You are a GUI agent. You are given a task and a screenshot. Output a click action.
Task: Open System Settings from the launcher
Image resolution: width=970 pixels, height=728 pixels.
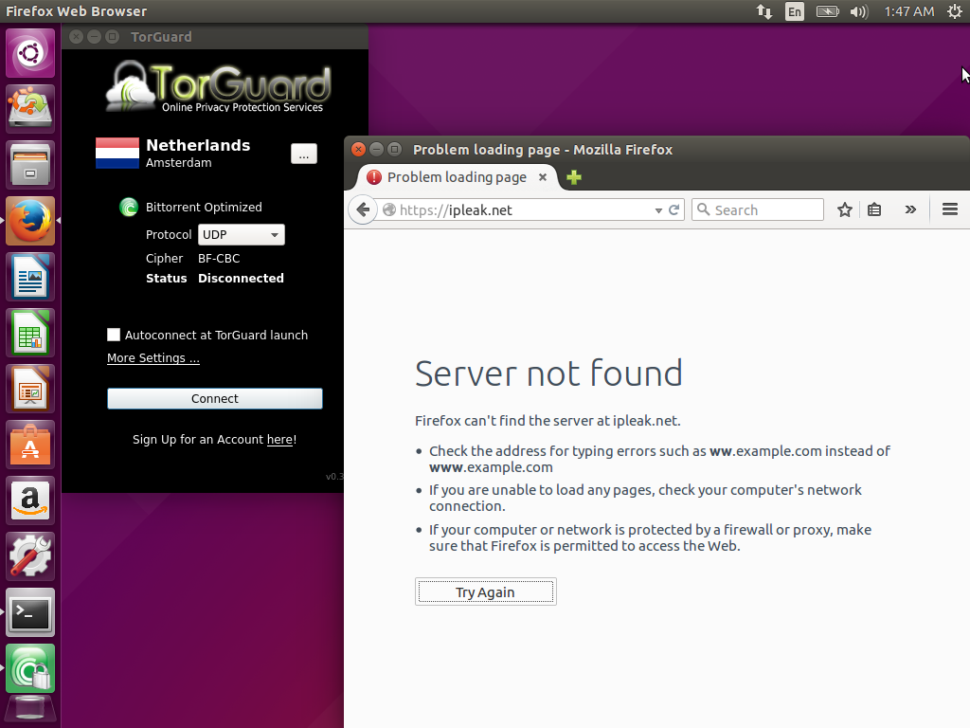30,555
